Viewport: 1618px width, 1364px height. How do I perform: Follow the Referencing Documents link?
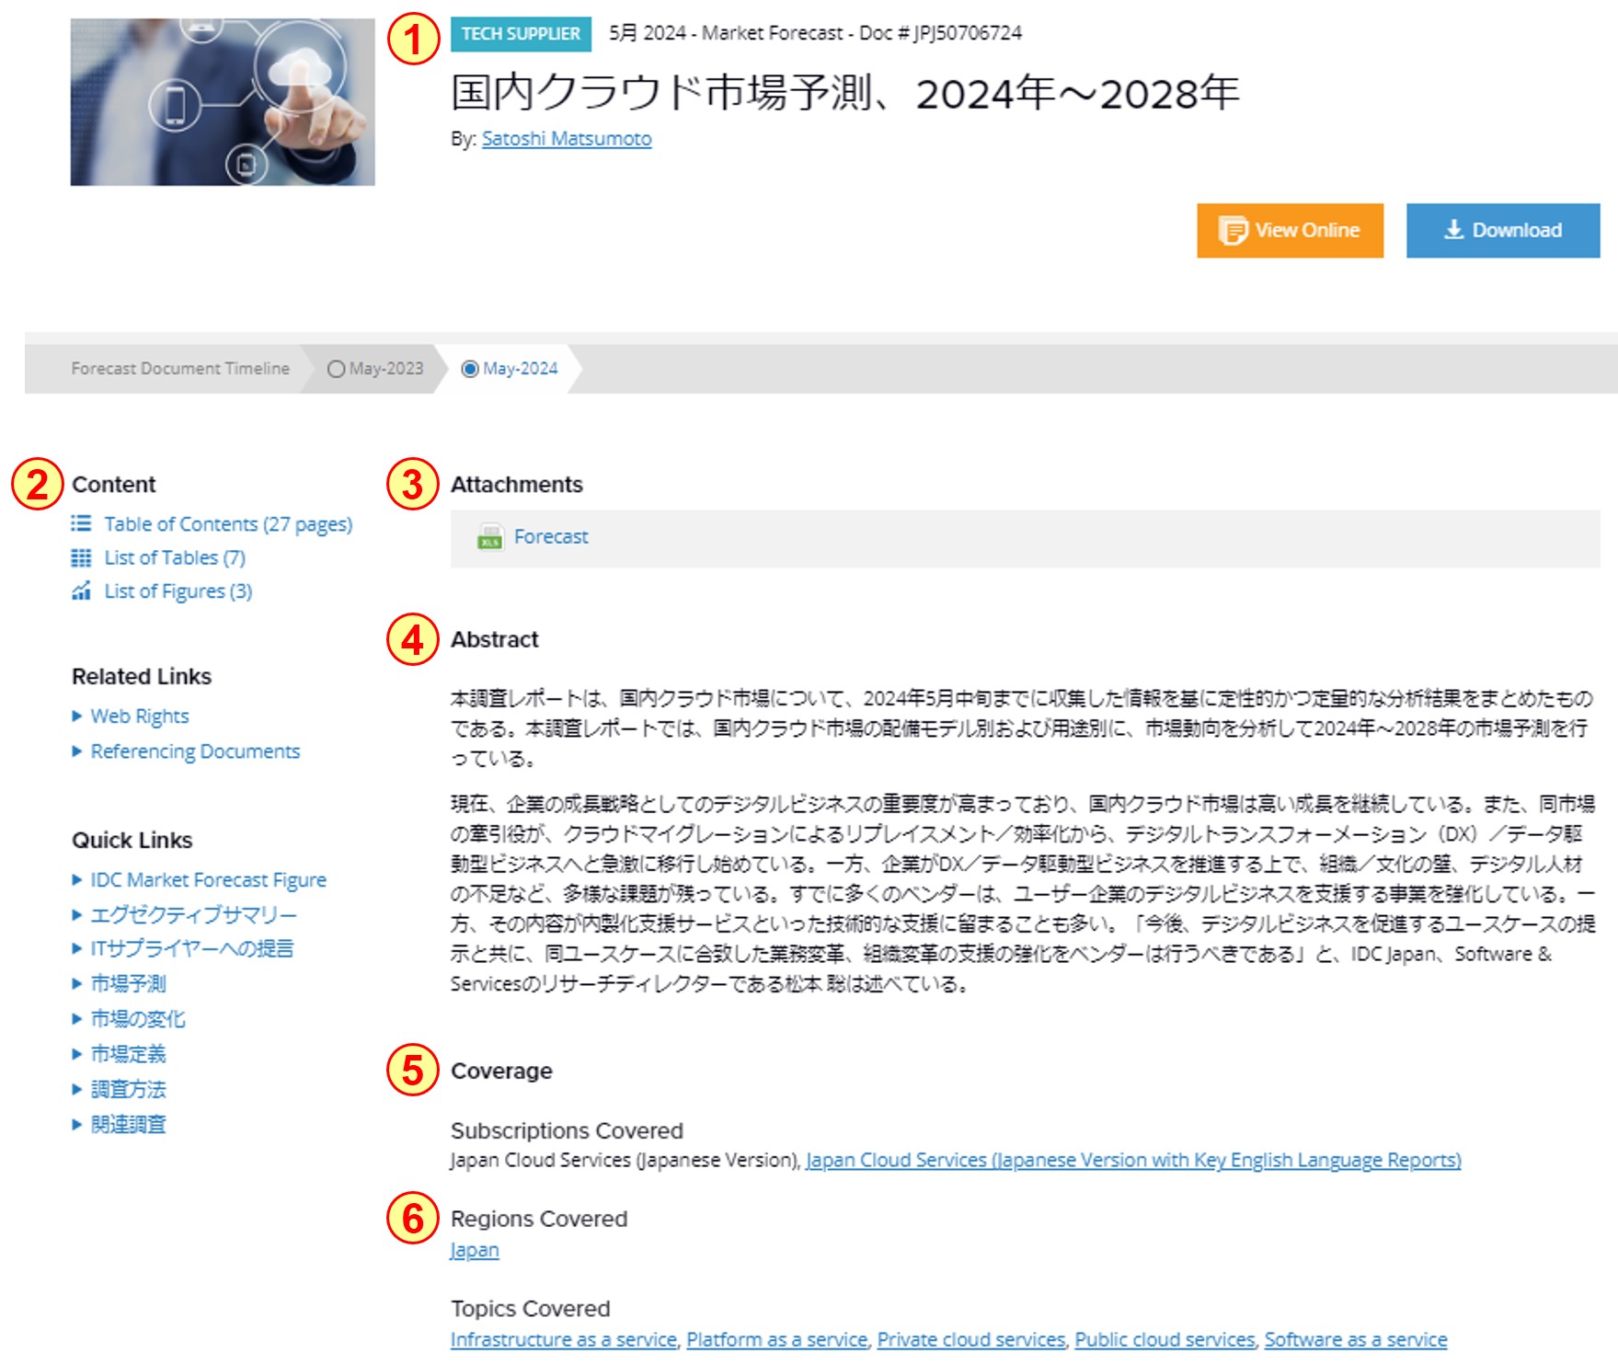pyautogui.click(x=195, y=751)
